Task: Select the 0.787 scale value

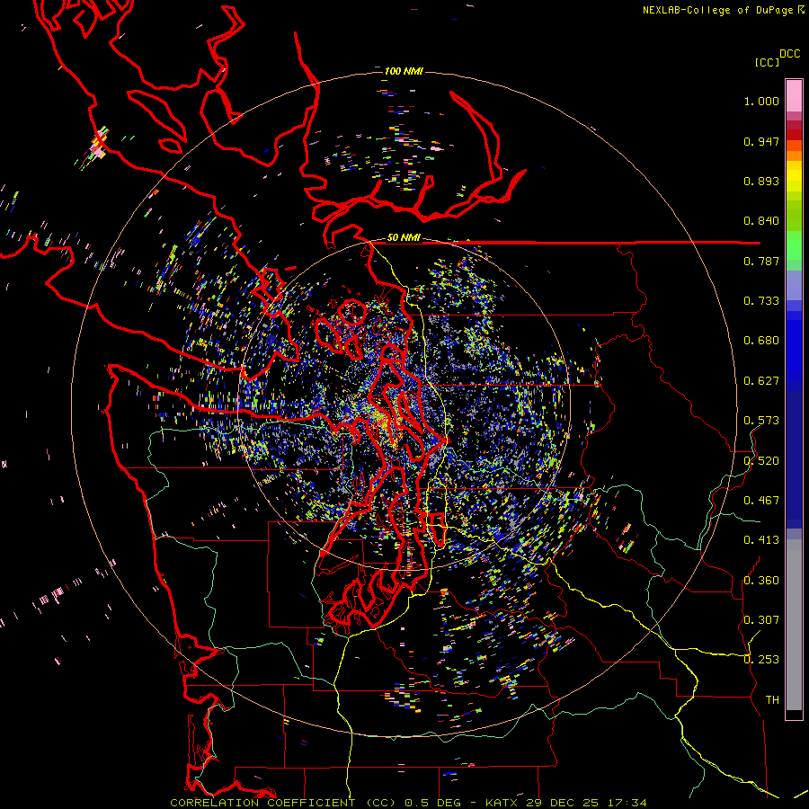Action: 761,261
